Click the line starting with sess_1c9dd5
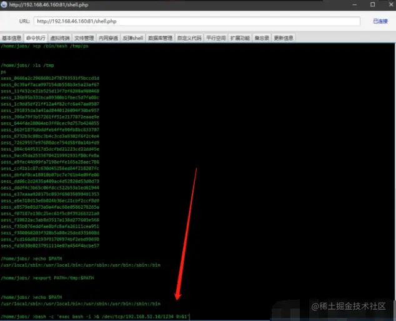This screenshot has width=396, height=321. (x=50, y=104)
